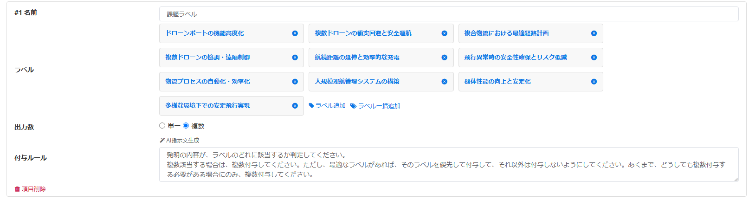
Task: Delete the 航続距離の延伸と効率的な充電 label
Action: 444,58
